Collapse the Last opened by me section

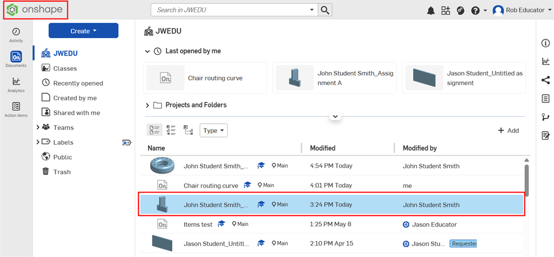coord(148,51)
